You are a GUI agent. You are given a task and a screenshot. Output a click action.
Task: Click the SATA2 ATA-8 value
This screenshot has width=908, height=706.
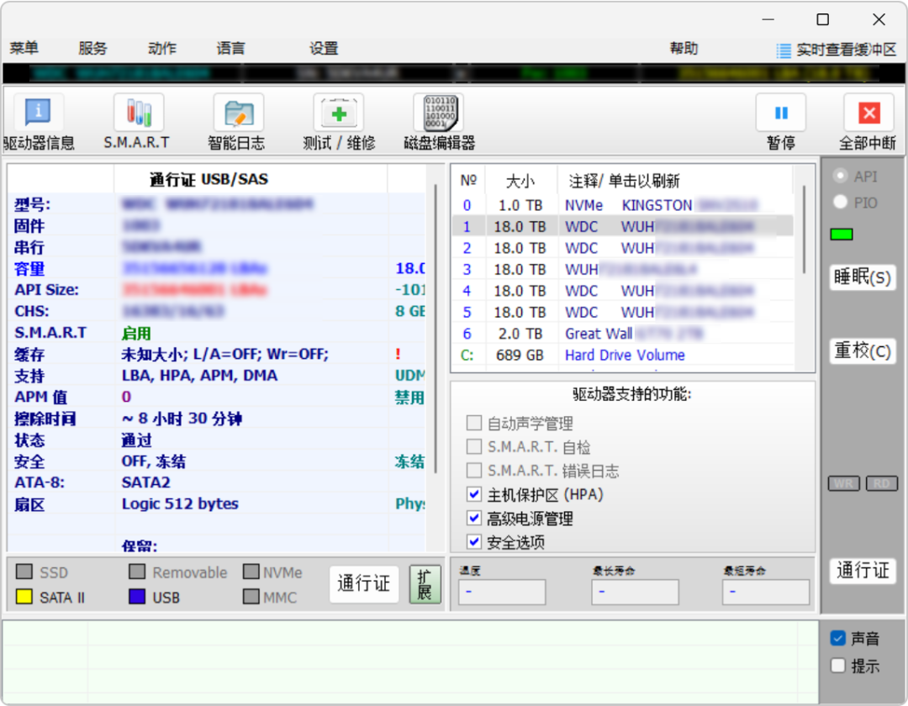[146, 482]
